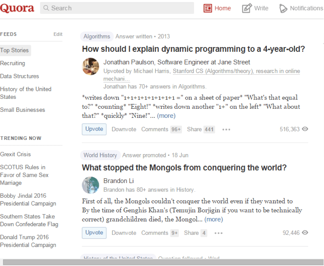The height and width of the screenshot is (266, 324).
Task: Open the Mongols conquering the world question
Action: (x=184, y=168)
